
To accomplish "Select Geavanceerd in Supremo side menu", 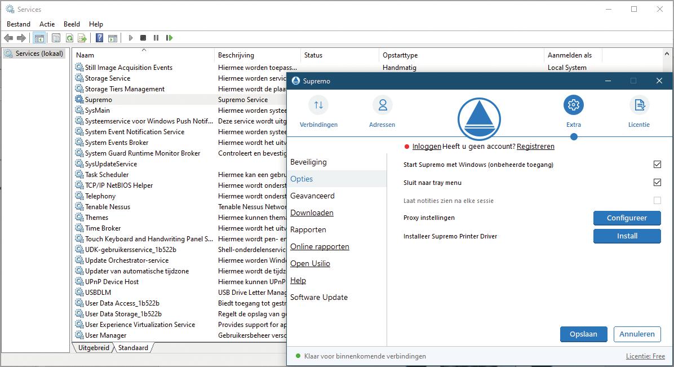I will 312,196.
